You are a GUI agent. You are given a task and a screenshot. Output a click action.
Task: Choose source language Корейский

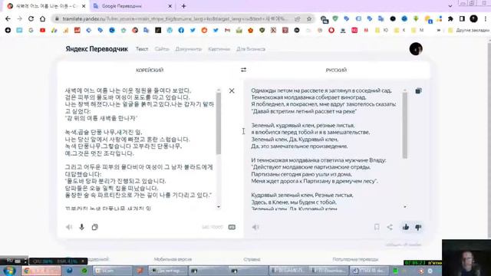coord(150,70)
